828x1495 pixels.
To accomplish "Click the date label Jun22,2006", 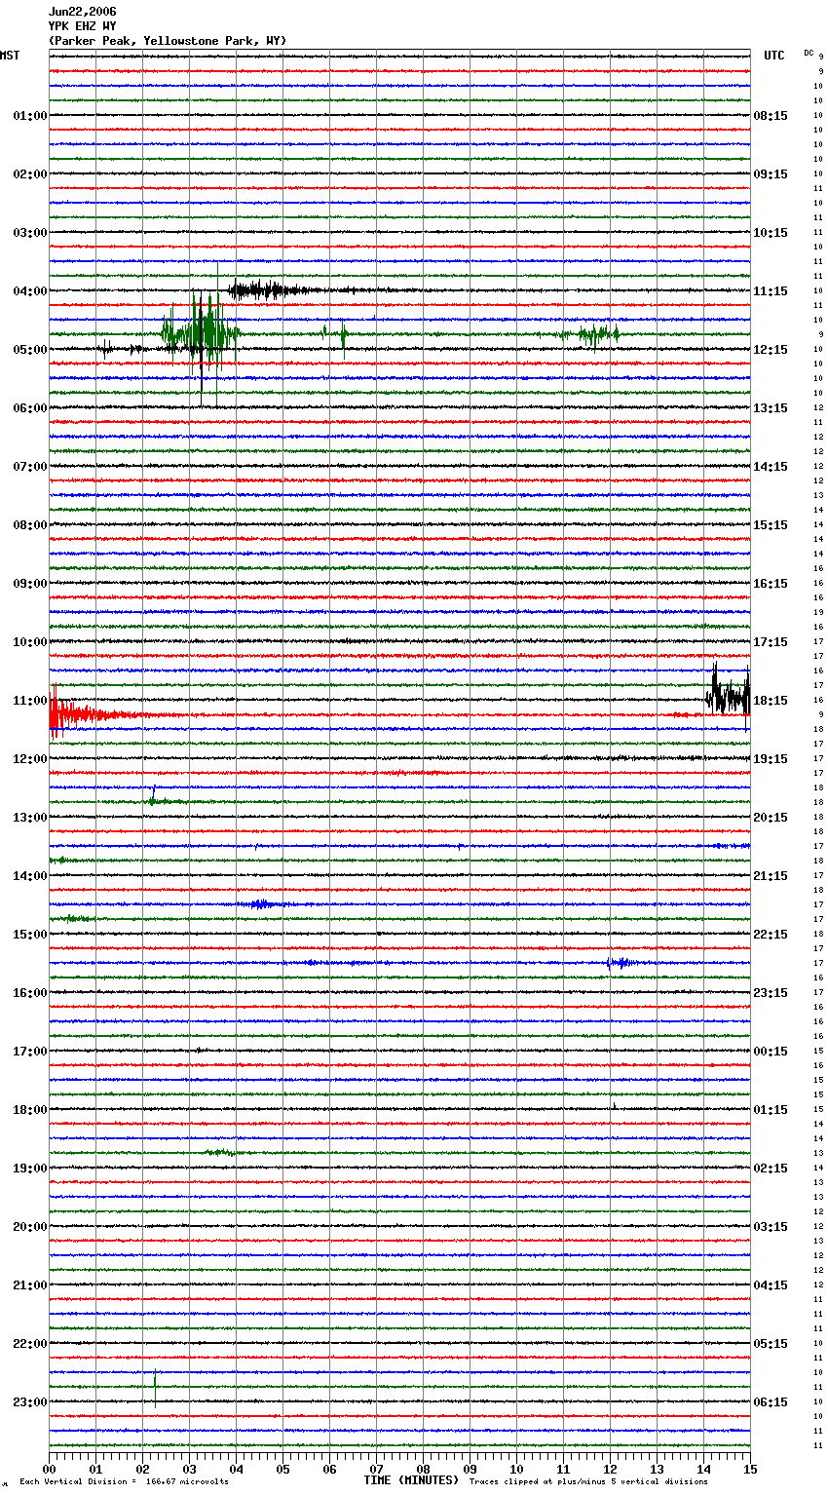I will coord(82,12).
